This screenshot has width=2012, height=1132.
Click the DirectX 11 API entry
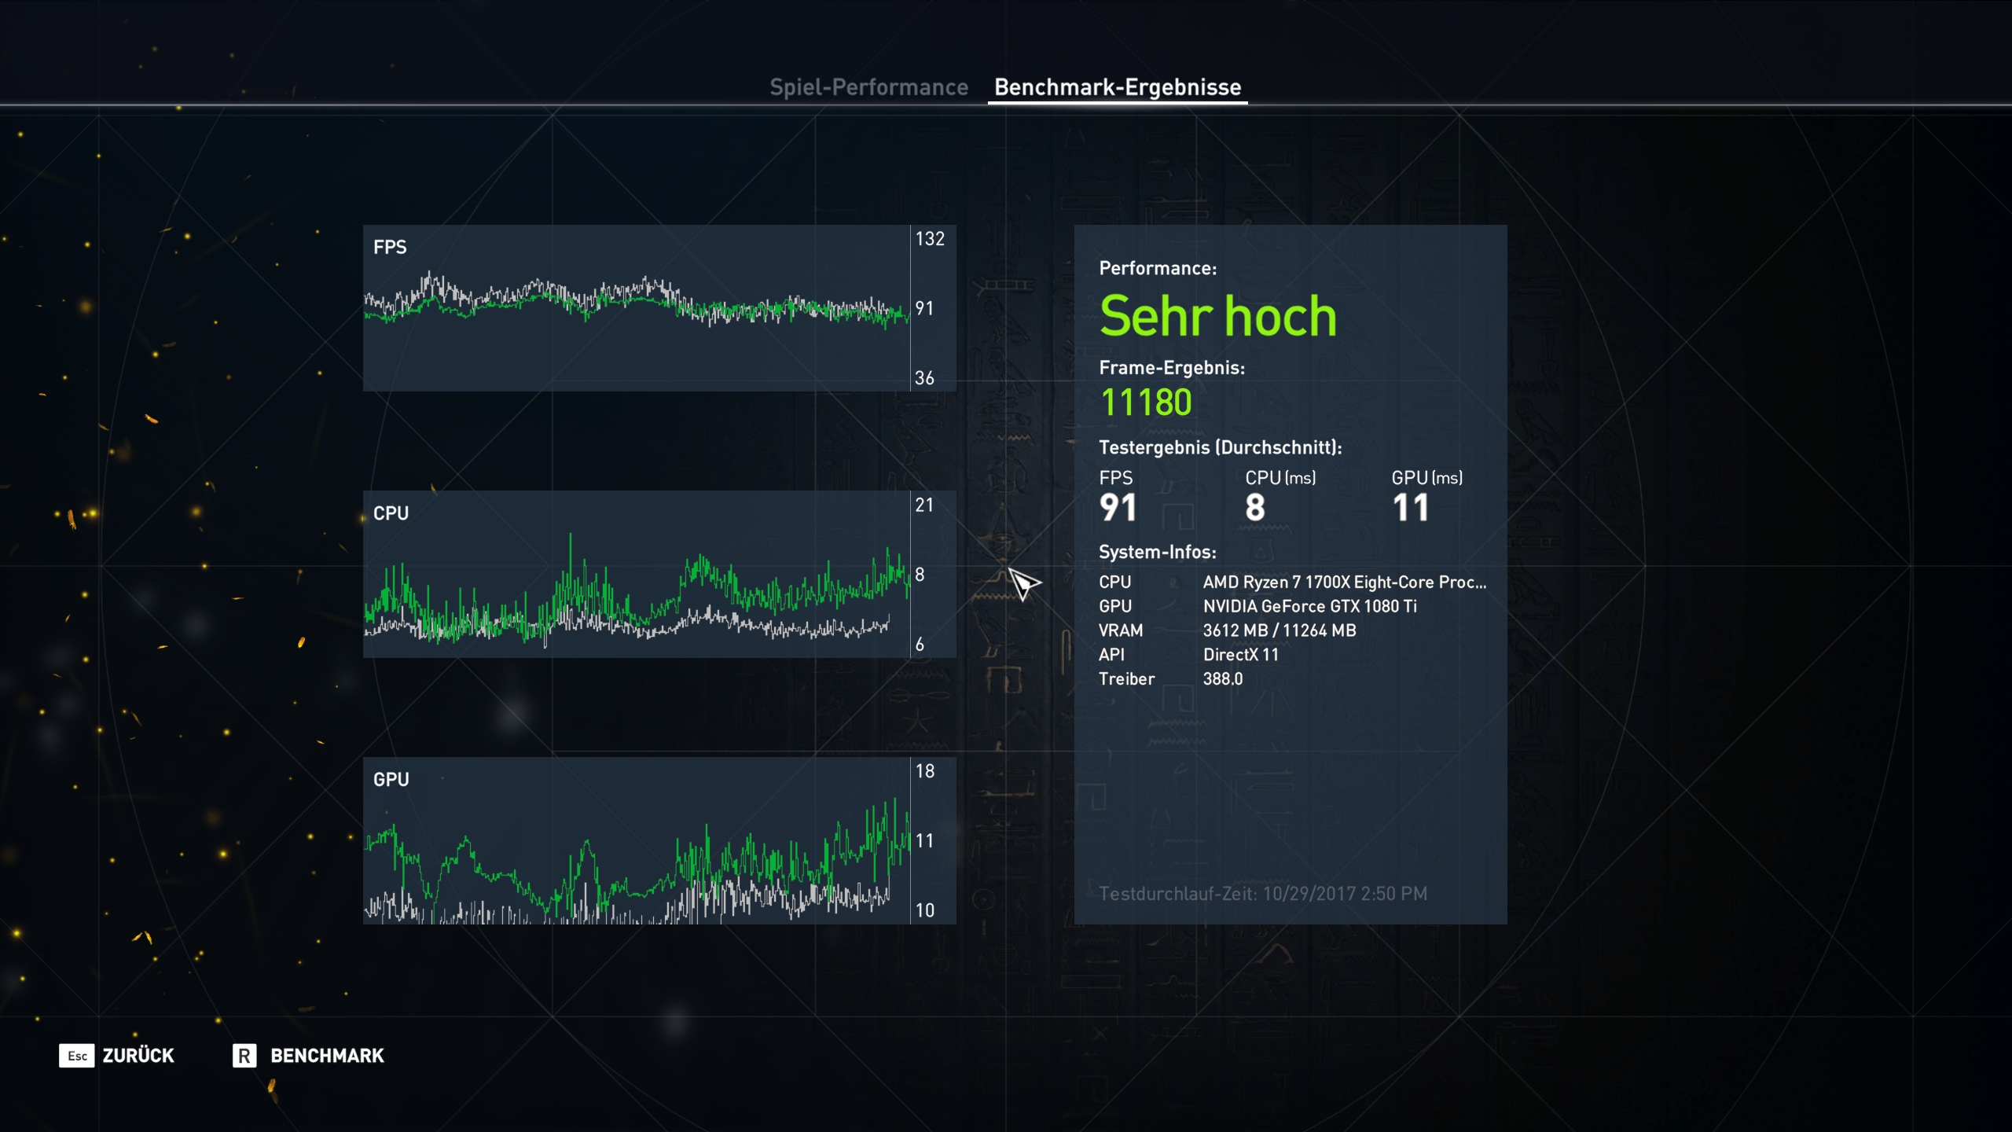click(1240, 655)
